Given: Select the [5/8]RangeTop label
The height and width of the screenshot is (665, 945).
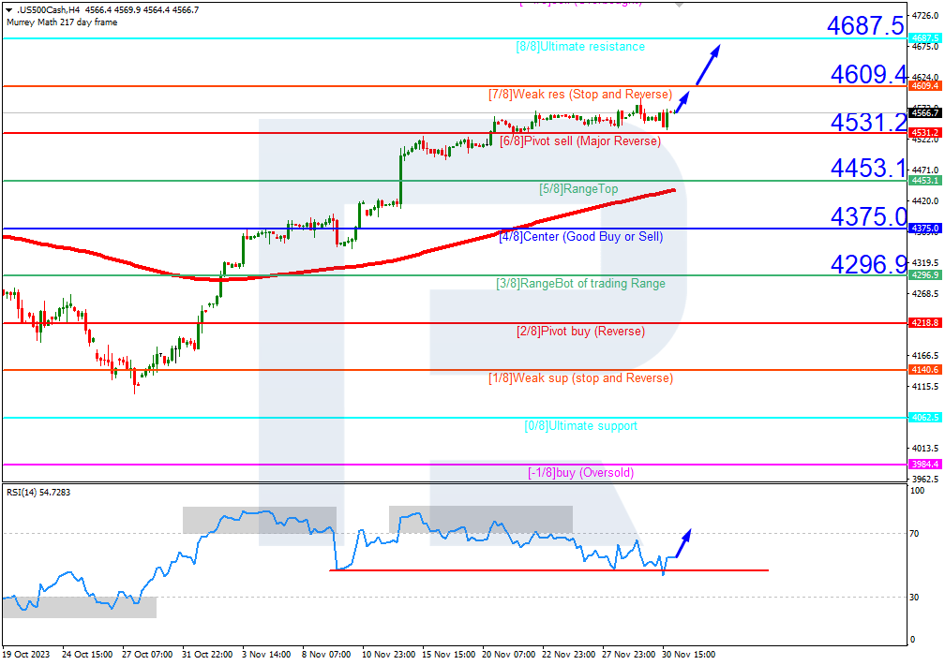Looking at the screenshot, I should [578, 189].
